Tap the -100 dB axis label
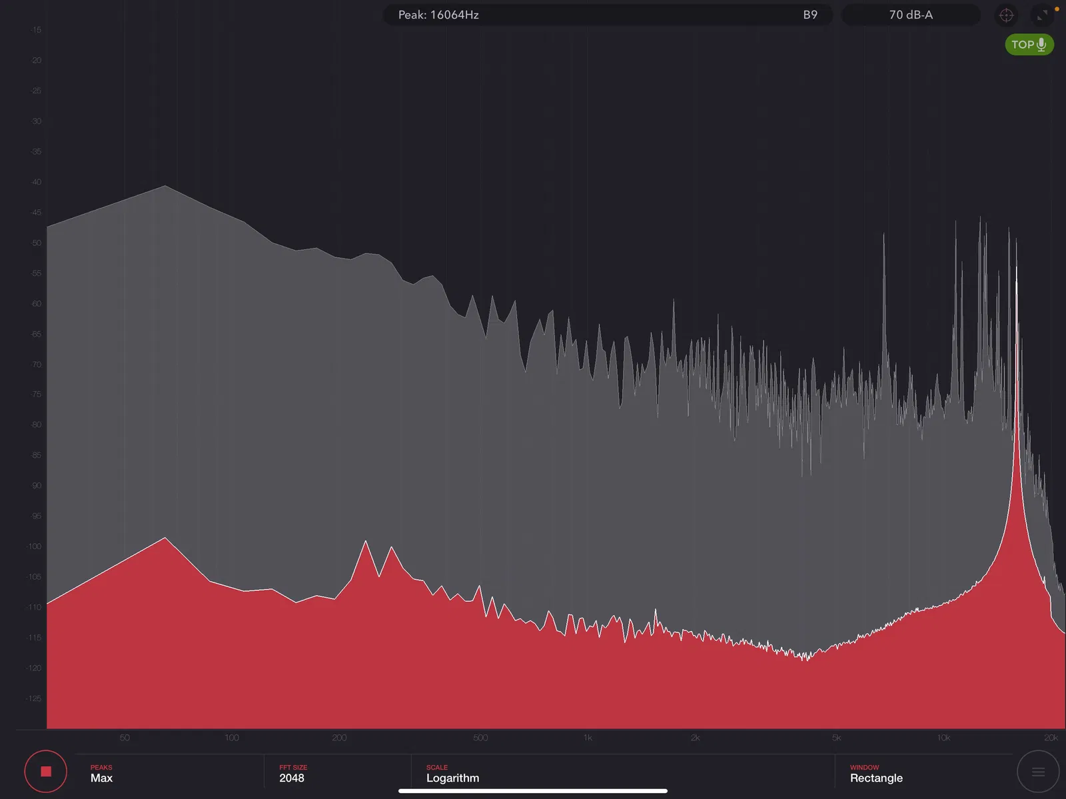This screenshot has width=1066, height=799. pos(34,546)
